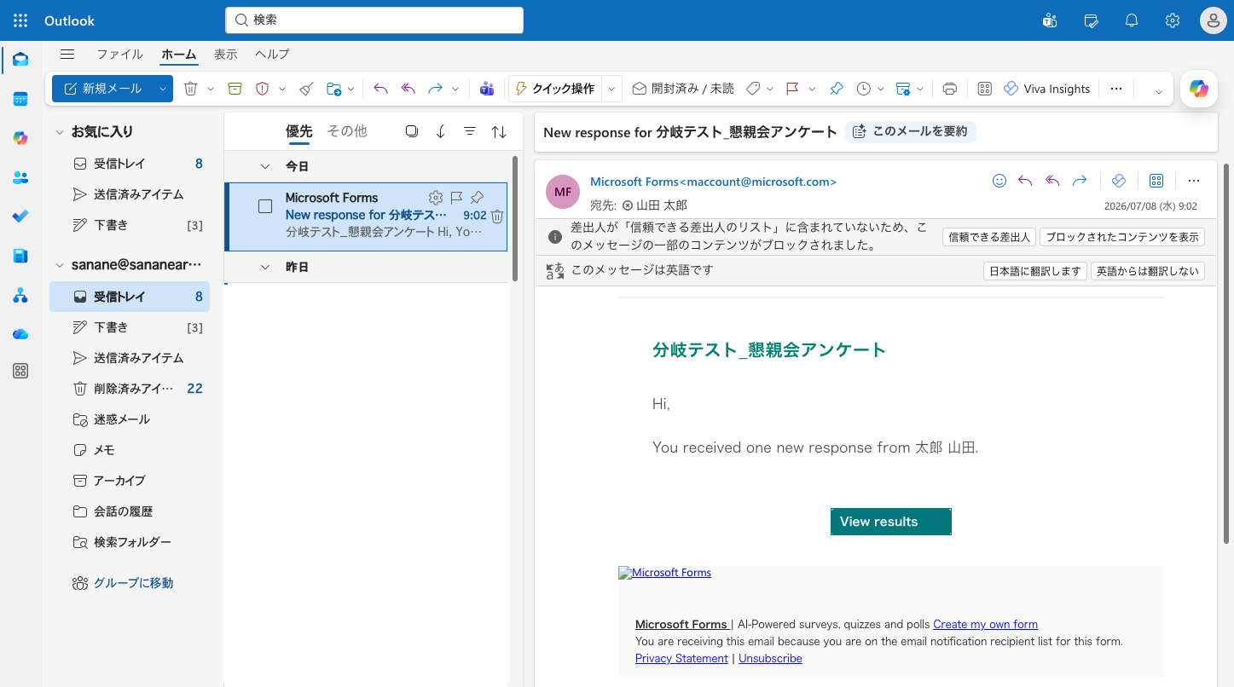
Task: Select the Microsoft Forms message checkbox
Action: click(265, 206)
